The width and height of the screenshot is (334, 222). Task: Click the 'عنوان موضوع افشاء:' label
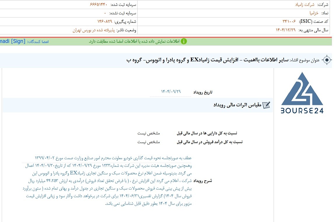coord(305,60)
